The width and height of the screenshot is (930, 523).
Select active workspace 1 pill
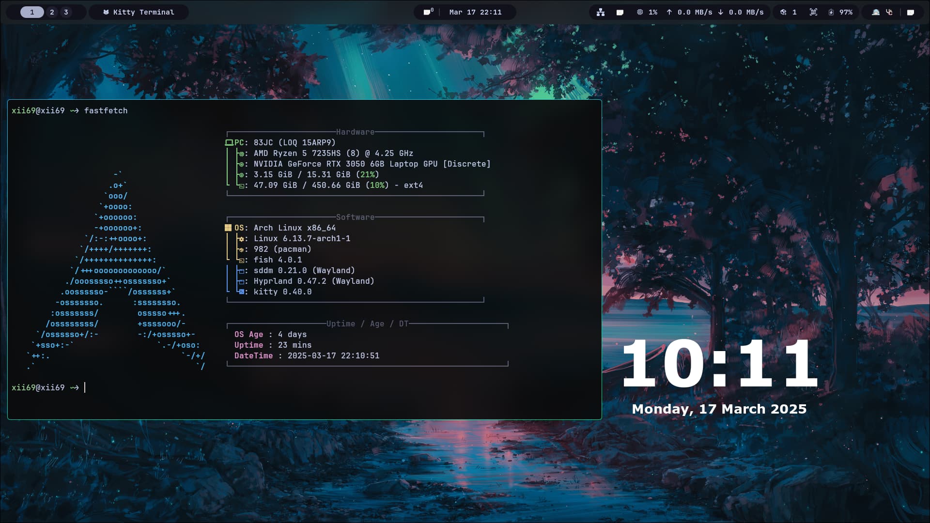(x=32, y=12)
